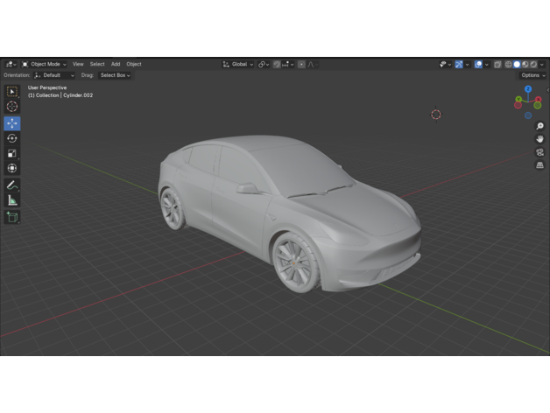The image size is (550, 413).
Task: Click the blue Z axis on the gizmo
Action: pyautogui.click(x=528, y=89)
